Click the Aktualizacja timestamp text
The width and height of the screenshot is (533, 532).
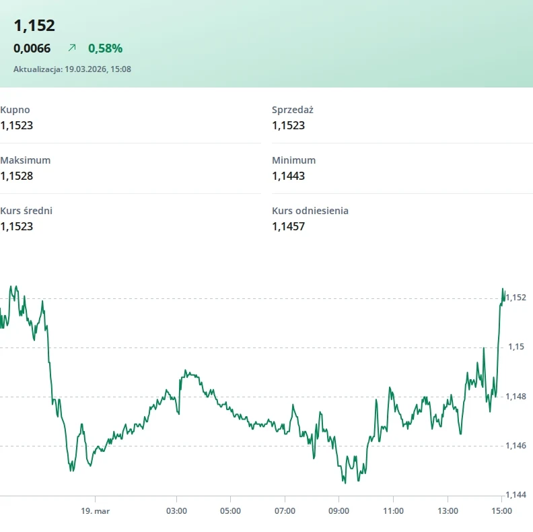[x=72, y=69]
